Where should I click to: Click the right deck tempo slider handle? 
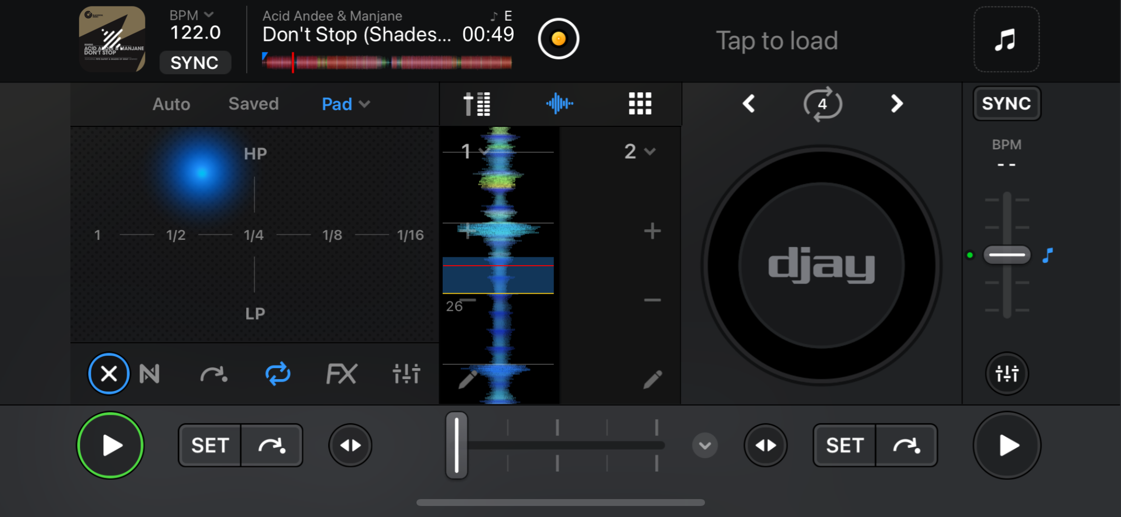[1006, 255]
